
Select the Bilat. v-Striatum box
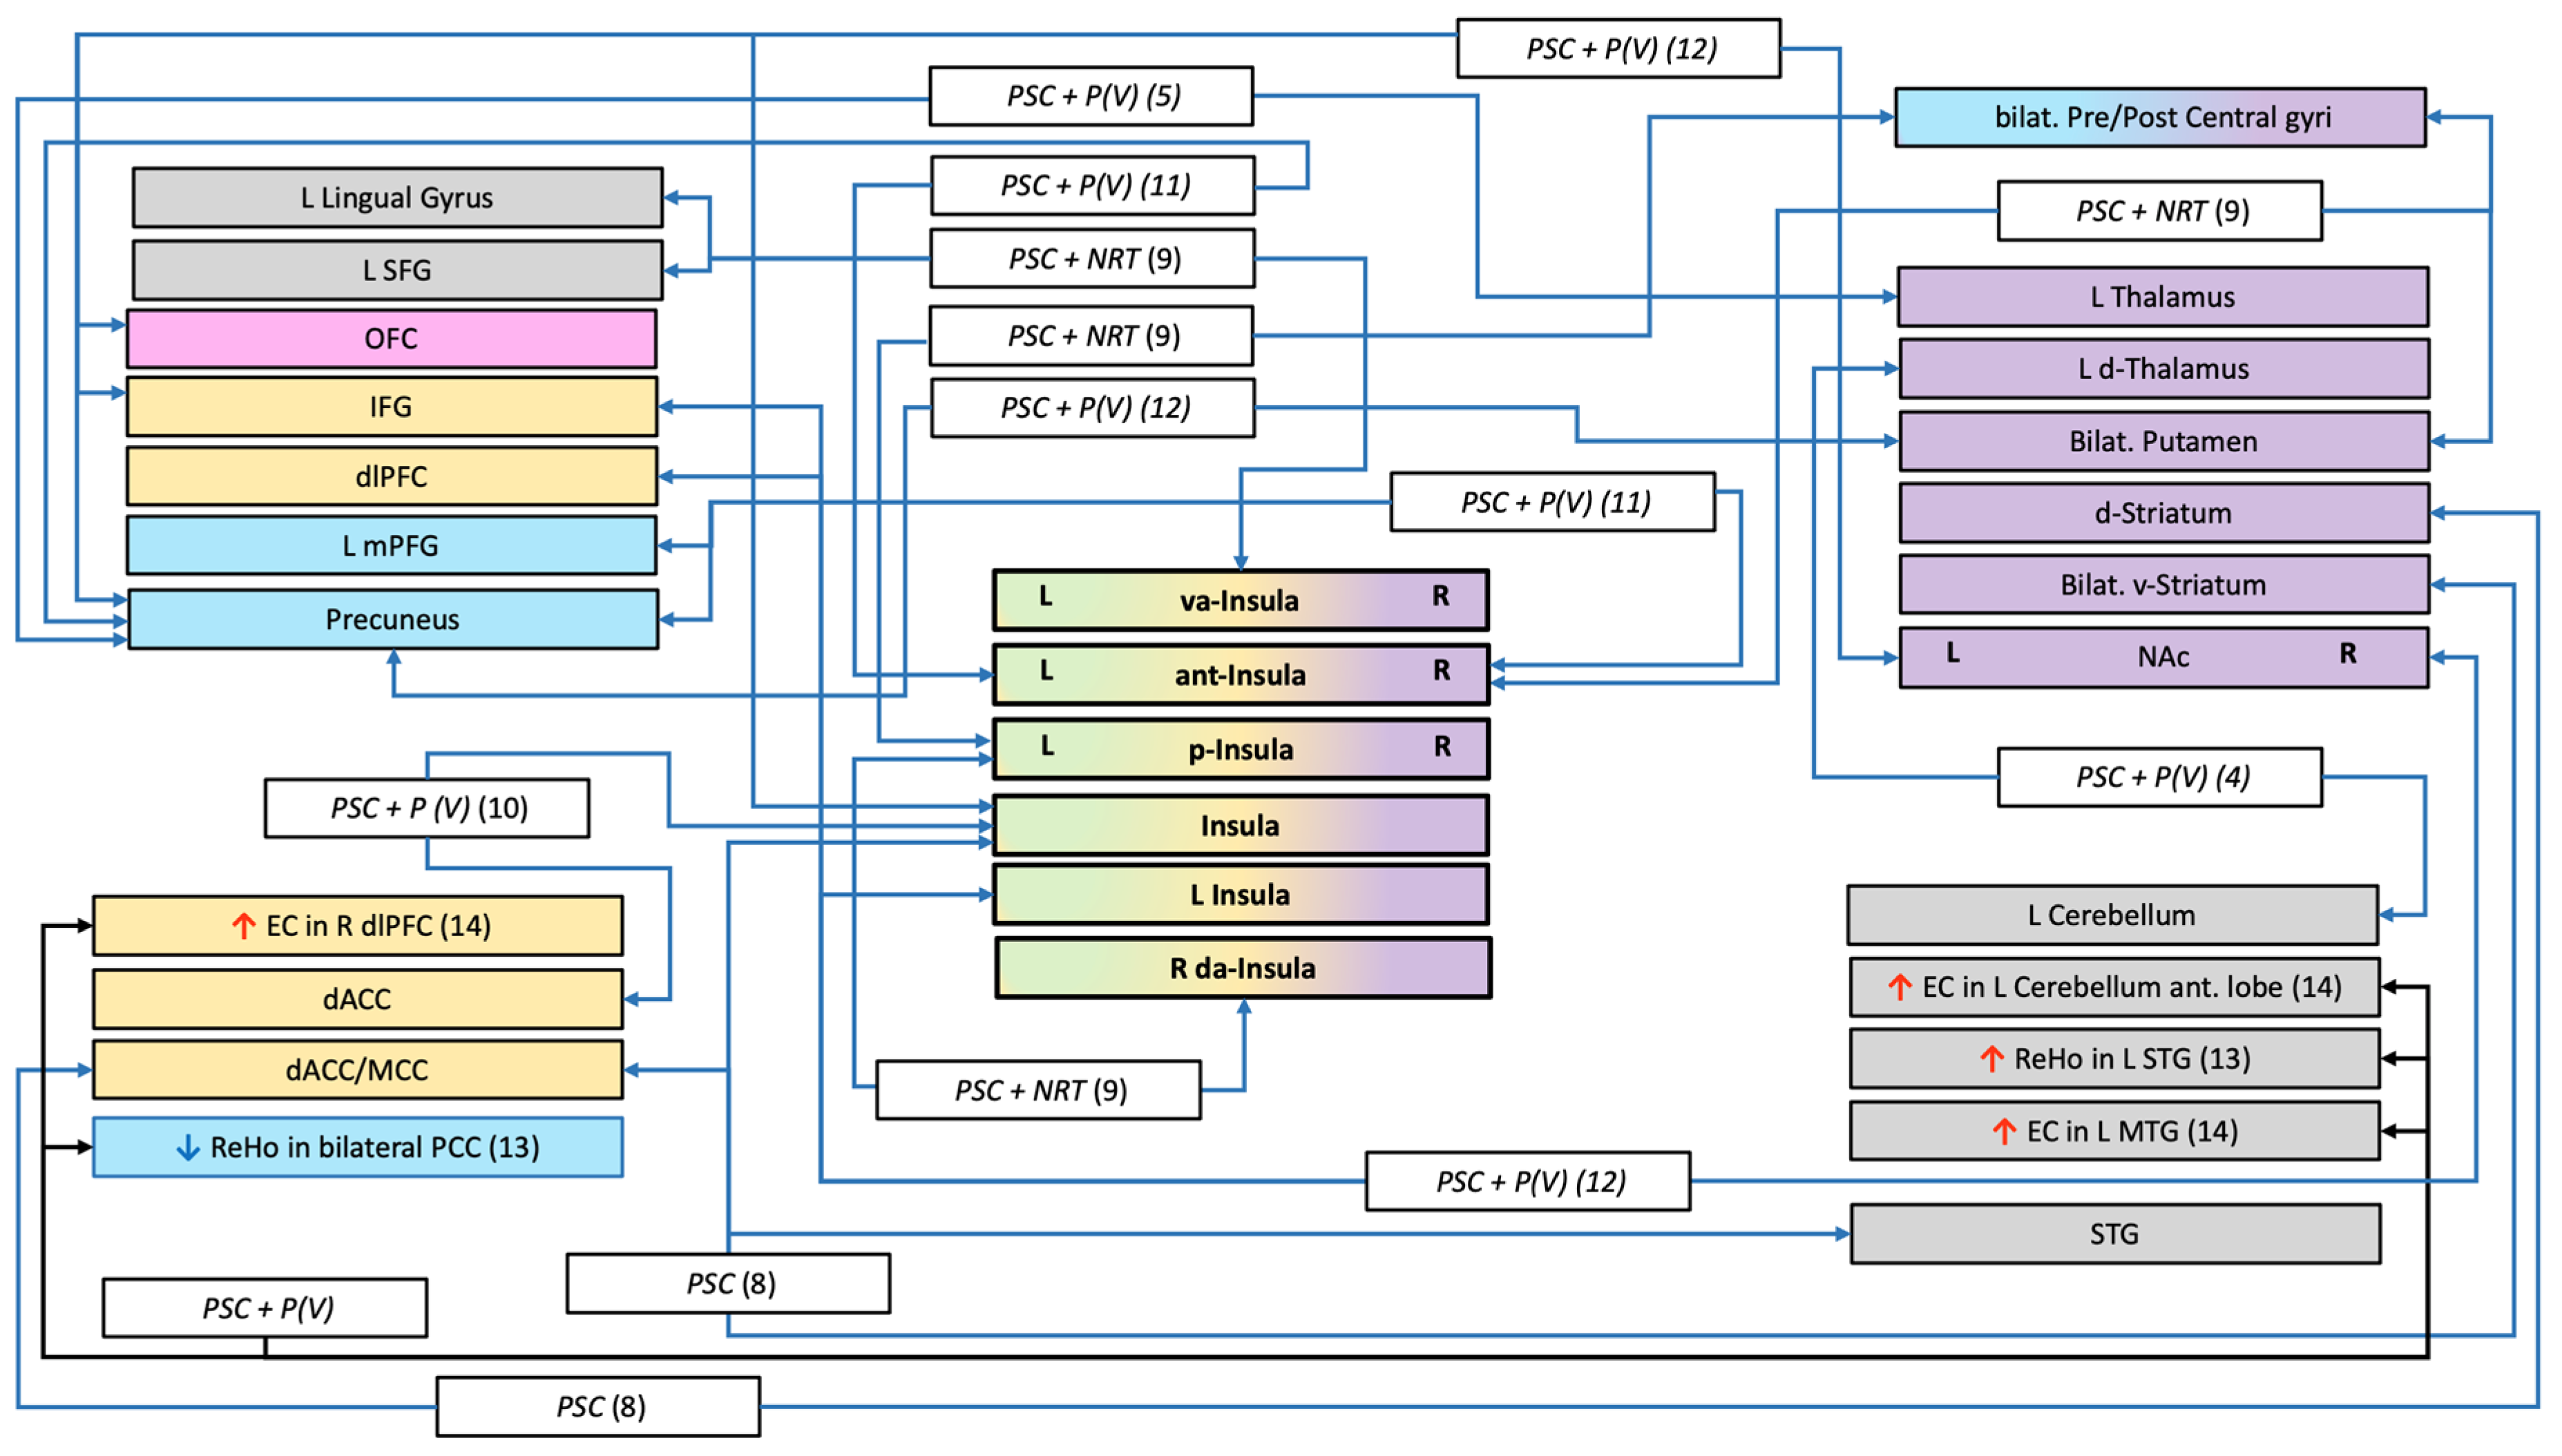[x=2163, y=584]
